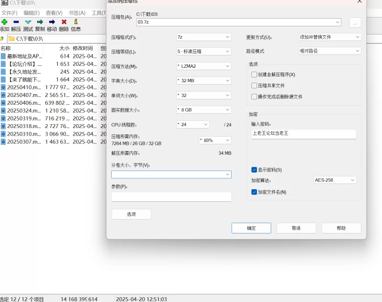Click the 输入密码 text field
The image size is (382, 302).
pos(304,133)
